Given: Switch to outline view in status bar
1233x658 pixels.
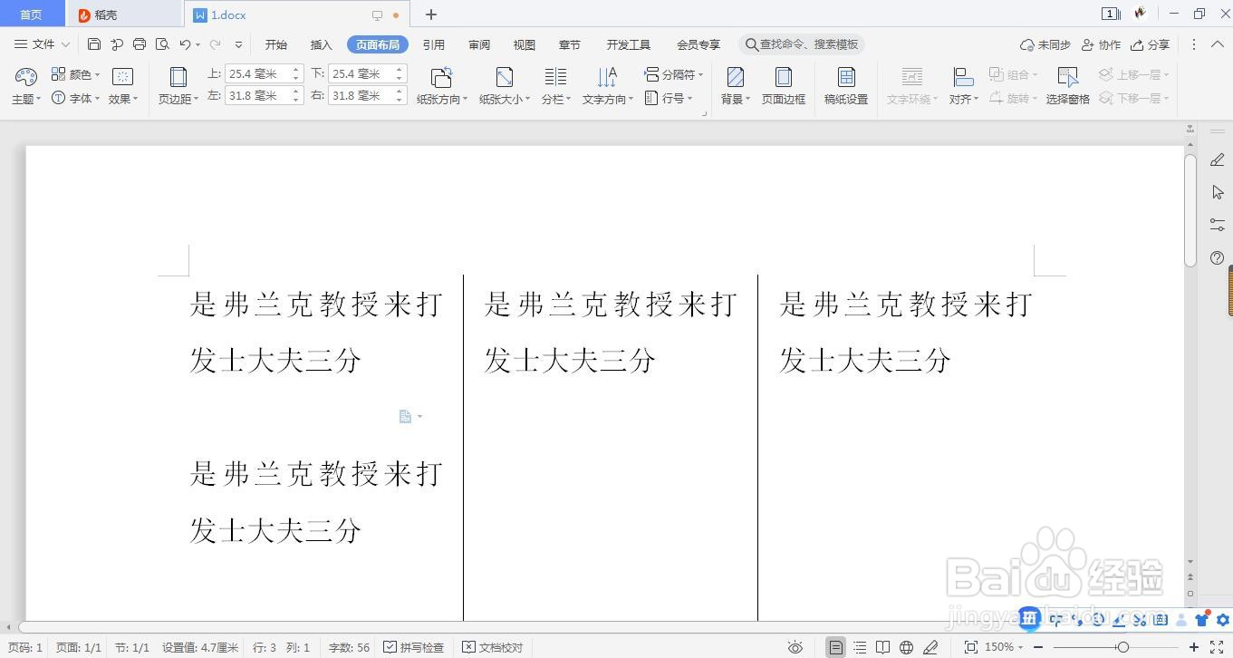Looking at the screenshot, I should [859, 647].
